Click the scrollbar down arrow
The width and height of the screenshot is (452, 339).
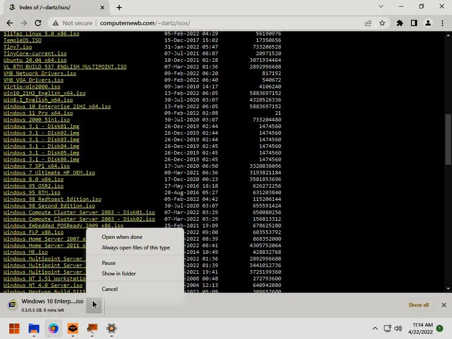click(448, 289)
